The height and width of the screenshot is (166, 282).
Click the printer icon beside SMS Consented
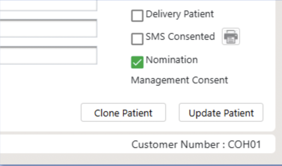[x=231, y=37]
